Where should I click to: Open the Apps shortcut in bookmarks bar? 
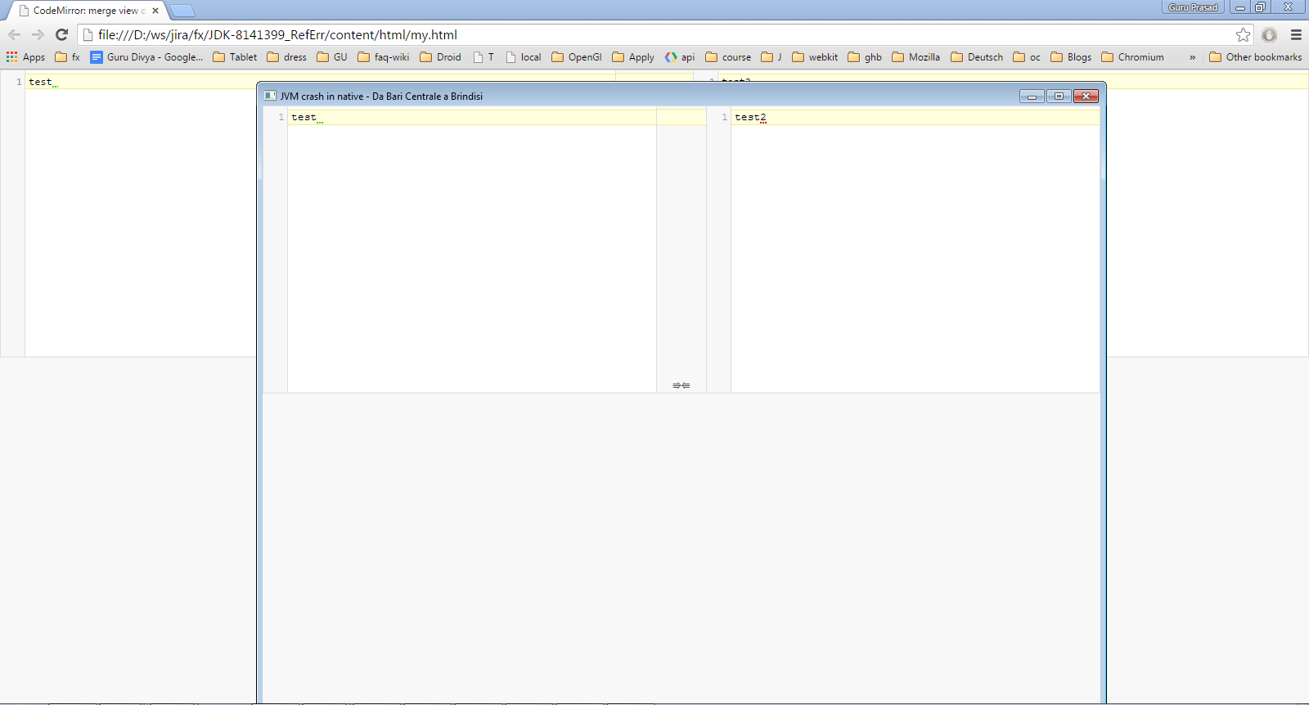pos(25,57)
